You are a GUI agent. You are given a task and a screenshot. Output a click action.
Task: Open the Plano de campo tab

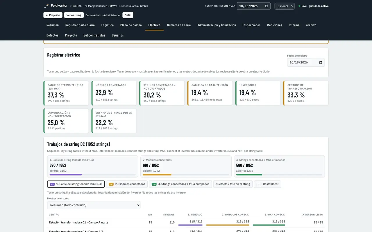click(x=131, y=25)
